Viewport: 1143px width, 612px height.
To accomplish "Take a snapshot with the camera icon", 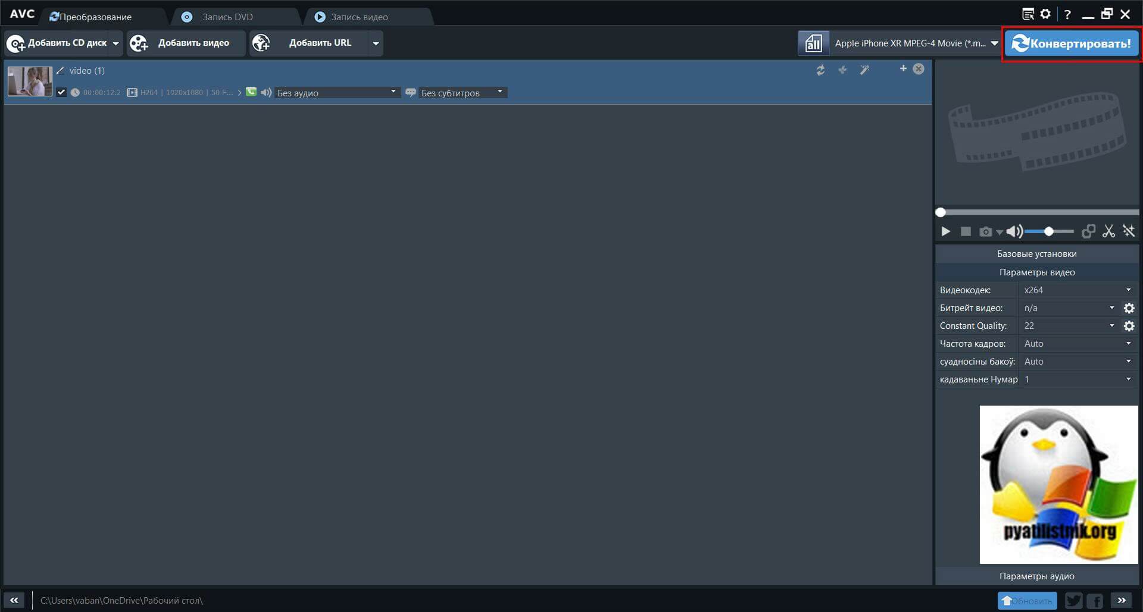I will click(x=985, y=232).
